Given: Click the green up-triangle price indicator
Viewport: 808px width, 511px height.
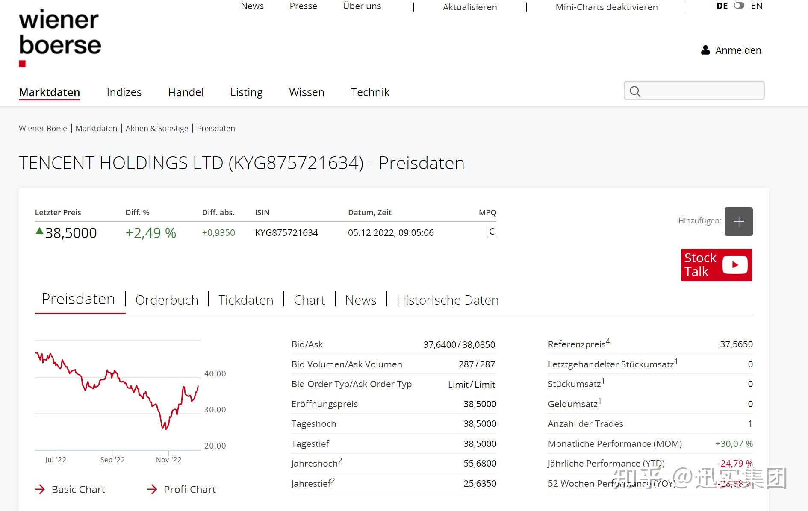Looking at the screenshot, I should tap(39, 231).
